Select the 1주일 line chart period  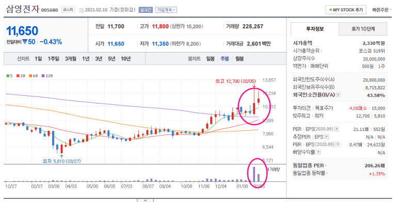point(54,59)
